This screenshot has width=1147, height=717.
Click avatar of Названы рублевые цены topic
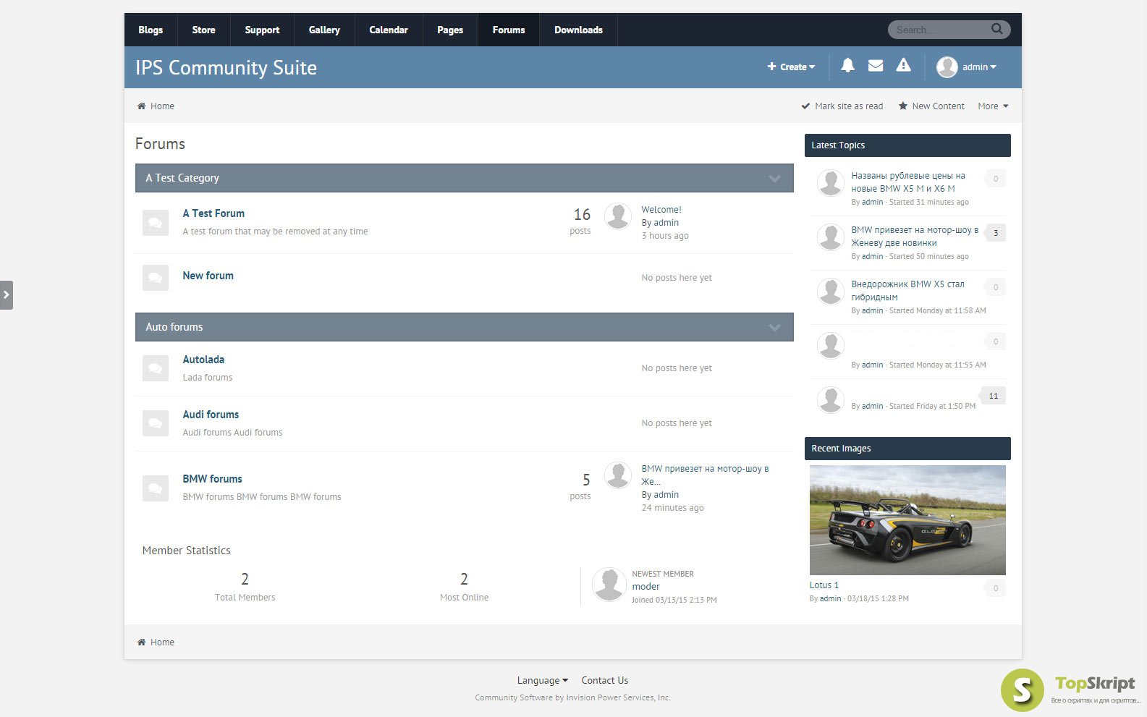click(830, 183)
